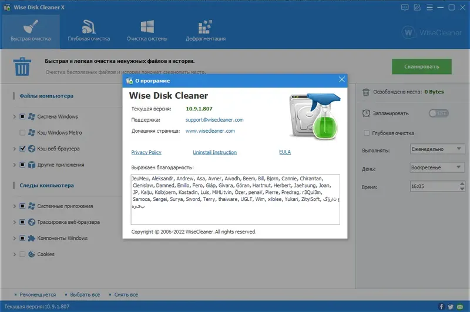Open the Быстрая очистка tab
Image resolution: width=470 pixels, height=312 pixels.
coord(31,32)
